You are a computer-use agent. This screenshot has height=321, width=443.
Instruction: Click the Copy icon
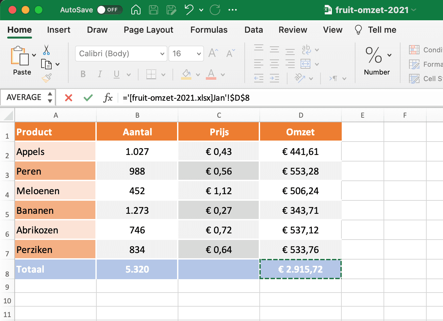click(x=46, y=64)
